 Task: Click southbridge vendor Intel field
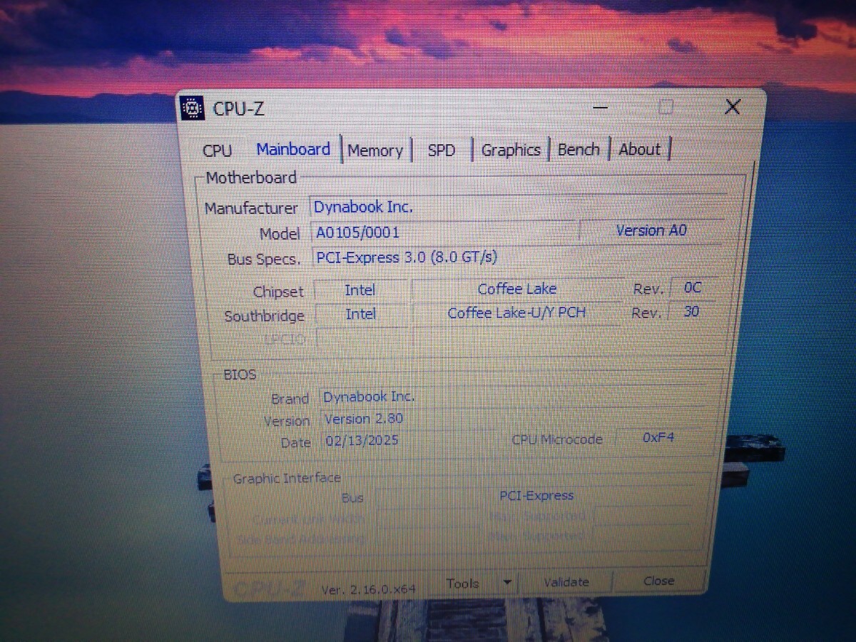click(360, 314)
